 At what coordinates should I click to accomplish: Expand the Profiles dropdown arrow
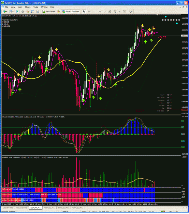13,12
